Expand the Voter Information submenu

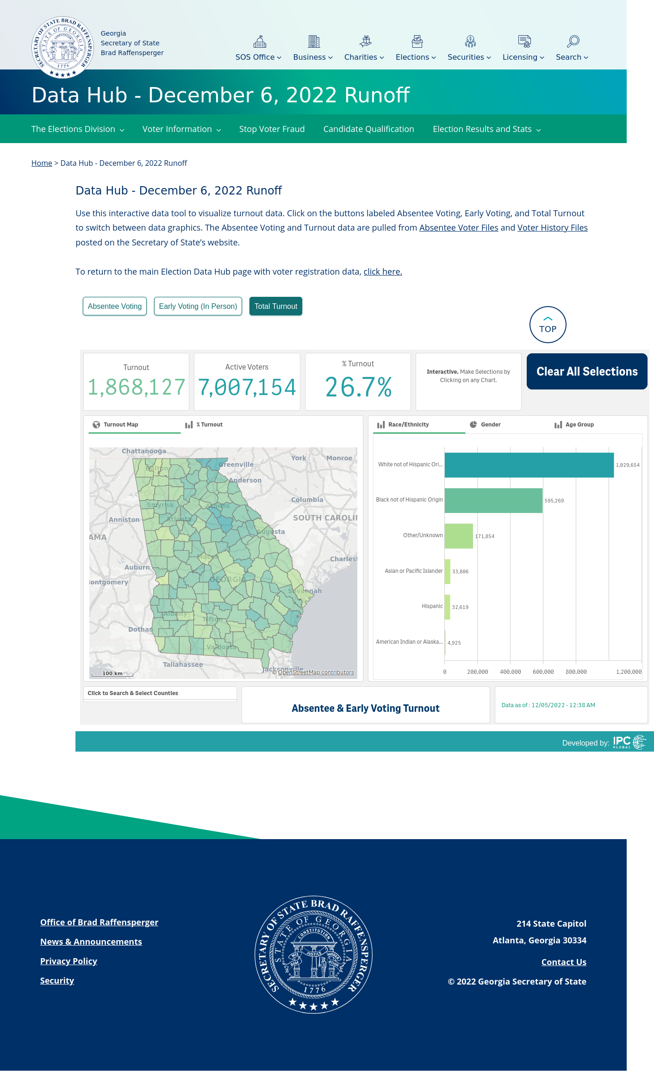tap(181, 129)
